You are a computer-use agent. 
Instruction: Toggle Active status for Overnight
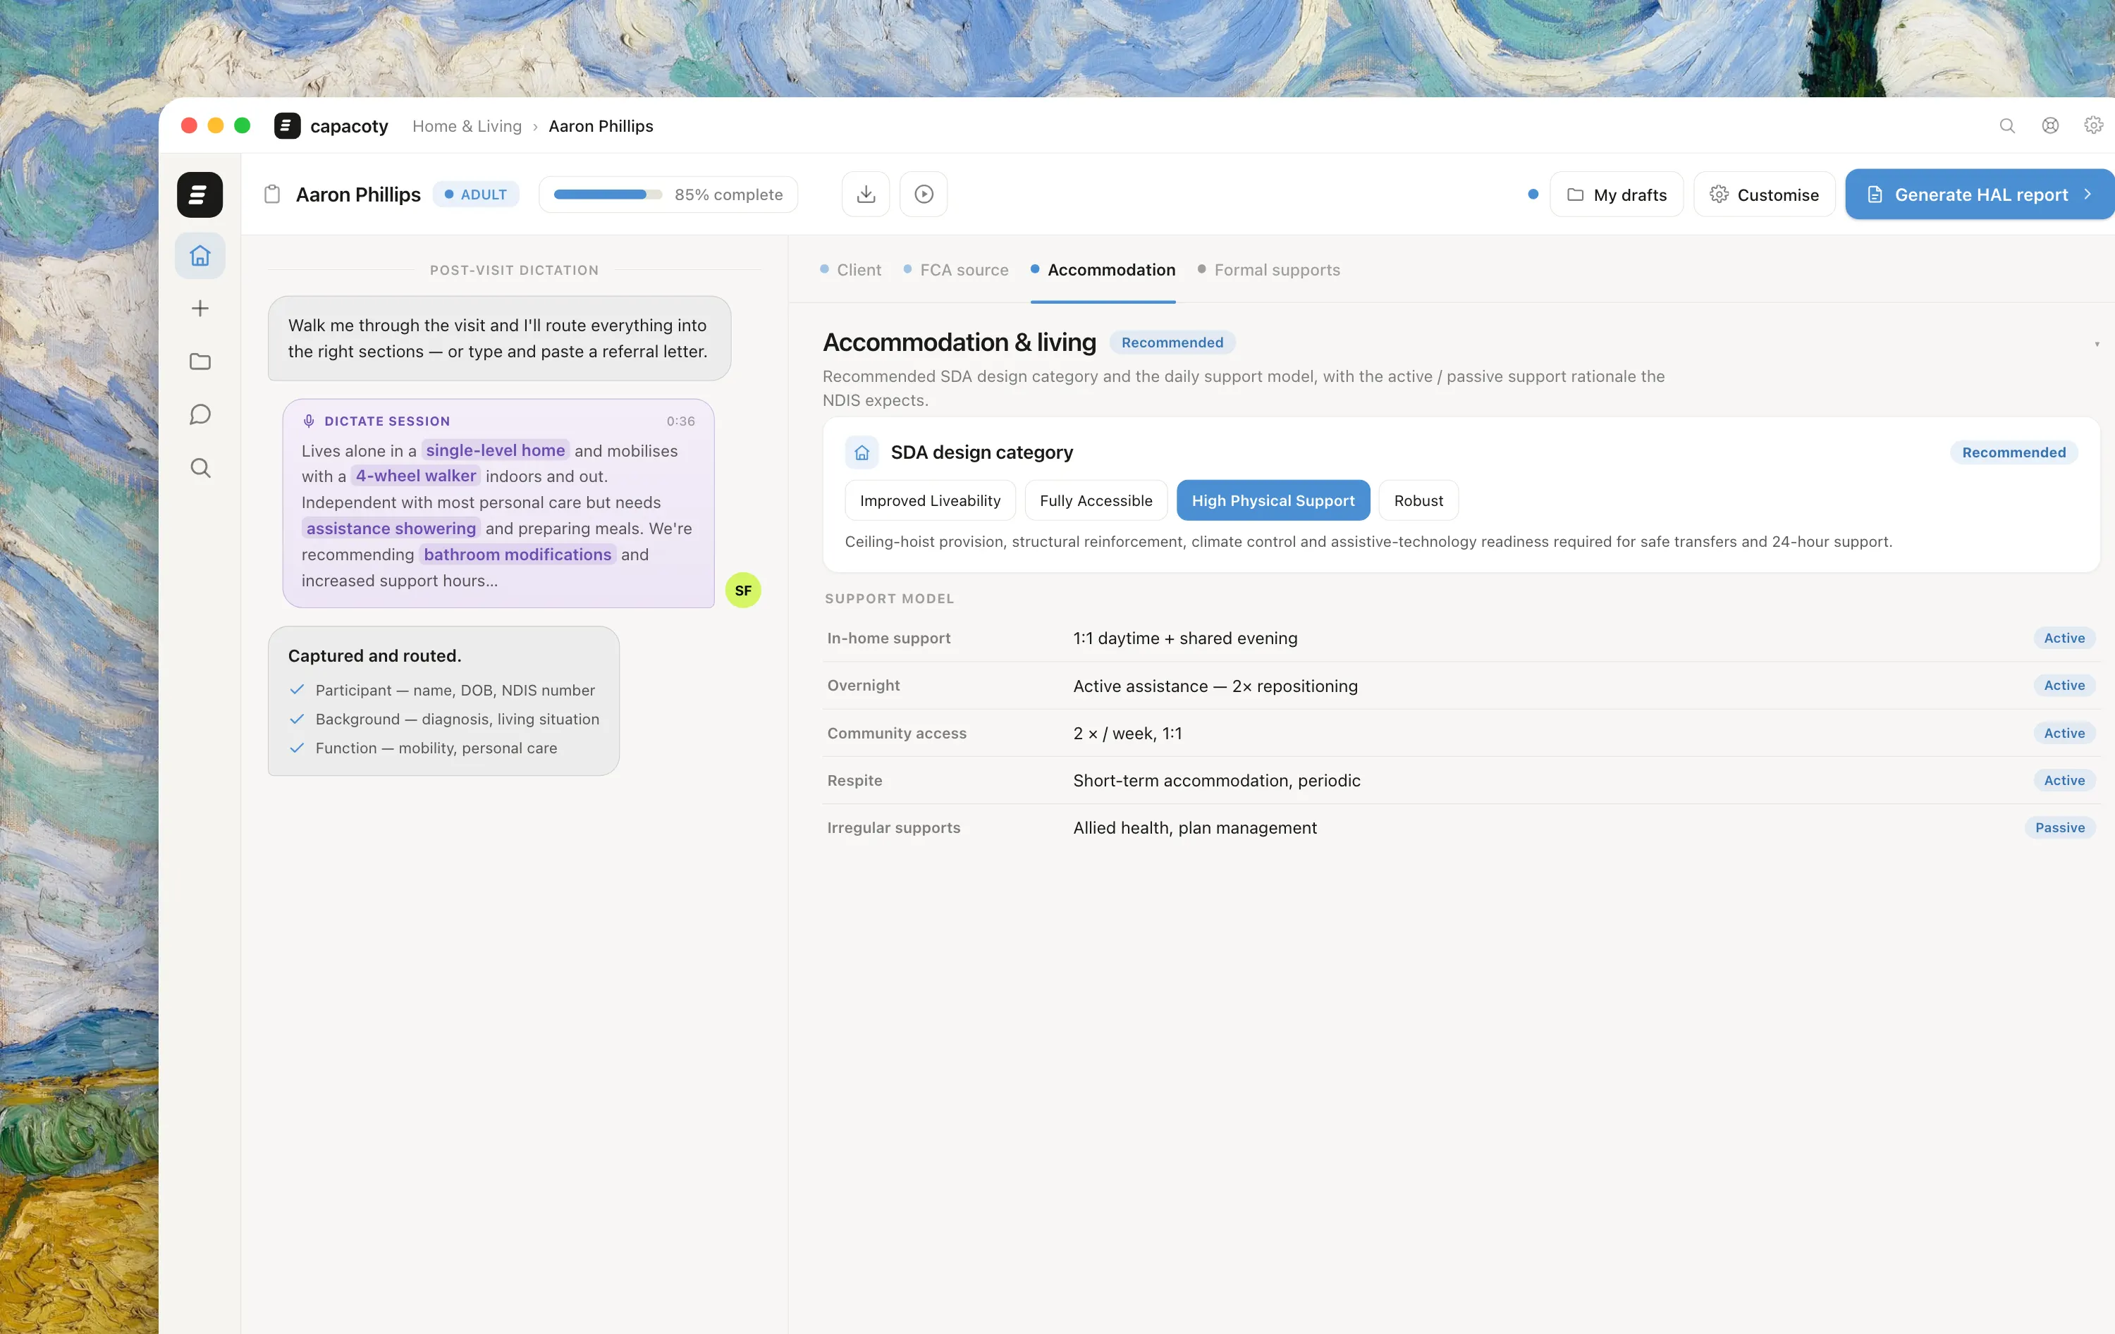click(x=2064, y=686)
